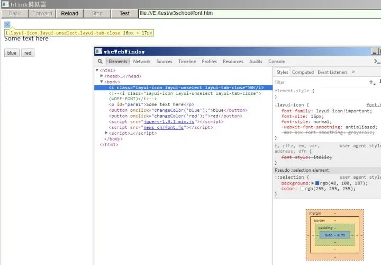Open the console drawer prompt icon

tap(377, 61)
